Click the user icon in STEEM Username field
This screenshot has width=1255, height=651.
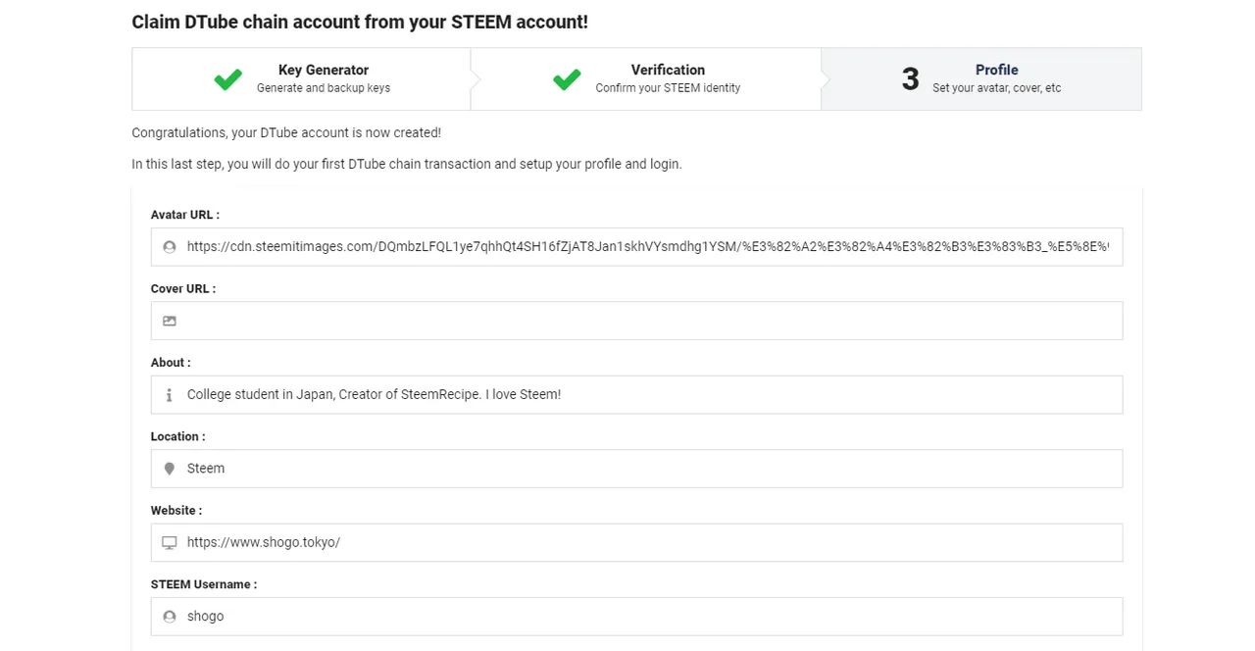(170, 617)
